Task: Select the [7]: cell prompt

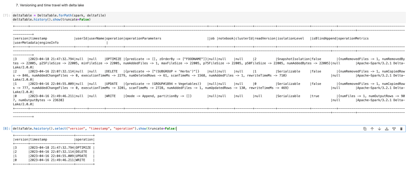Action: pyautogui.click(x=6, y=15)
